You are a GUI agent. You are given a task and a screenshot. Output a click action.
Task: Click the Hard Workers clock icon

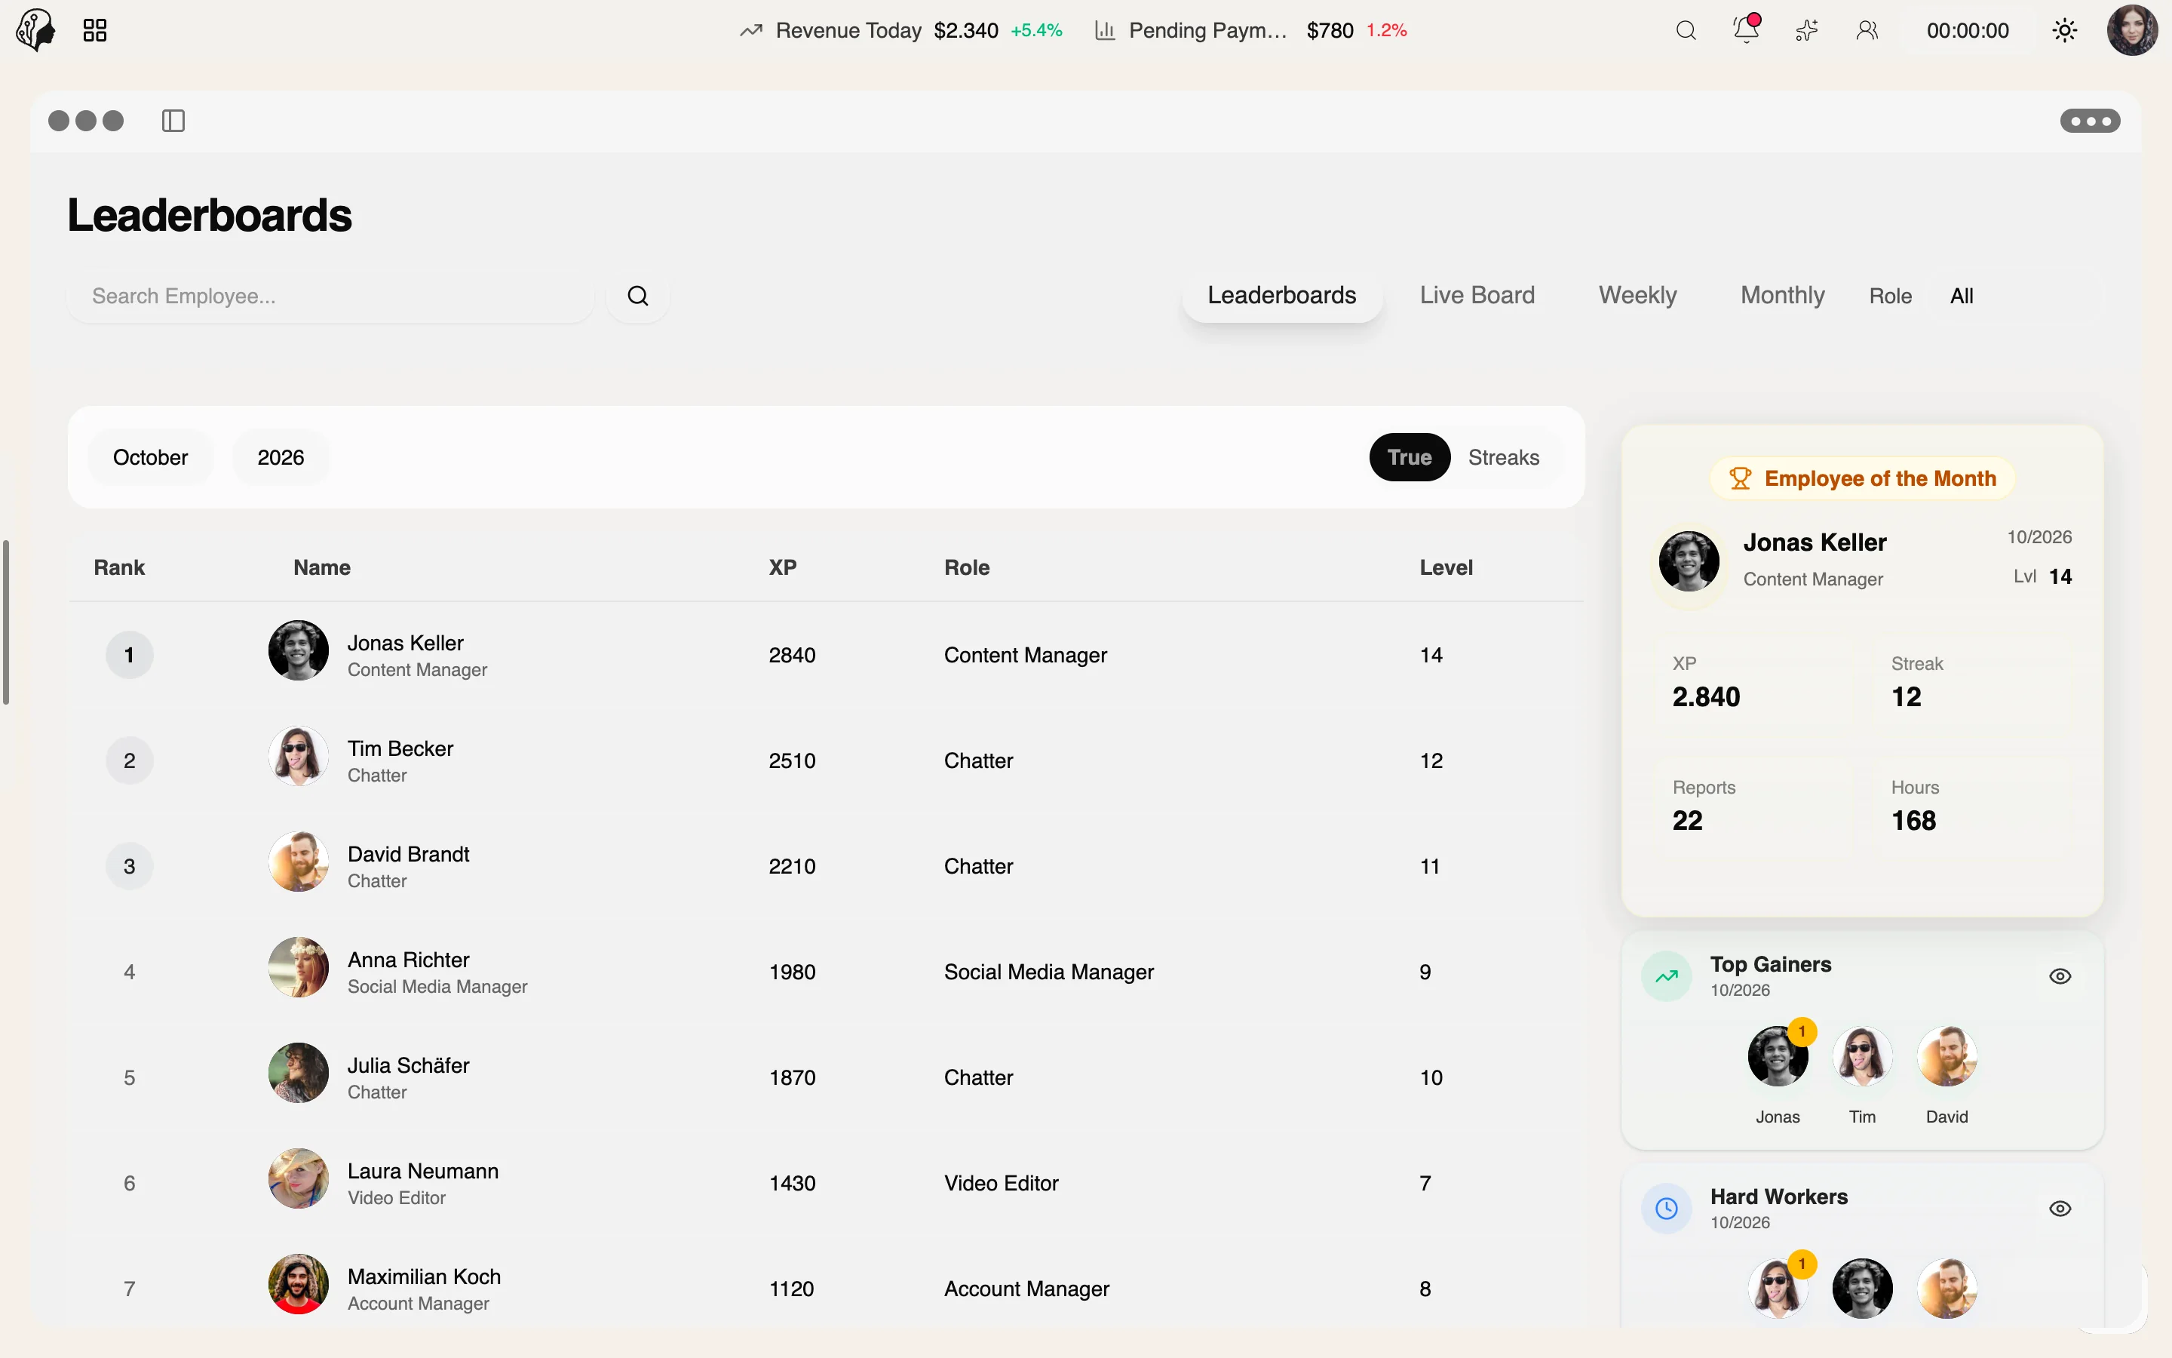pos(1667,1209)
